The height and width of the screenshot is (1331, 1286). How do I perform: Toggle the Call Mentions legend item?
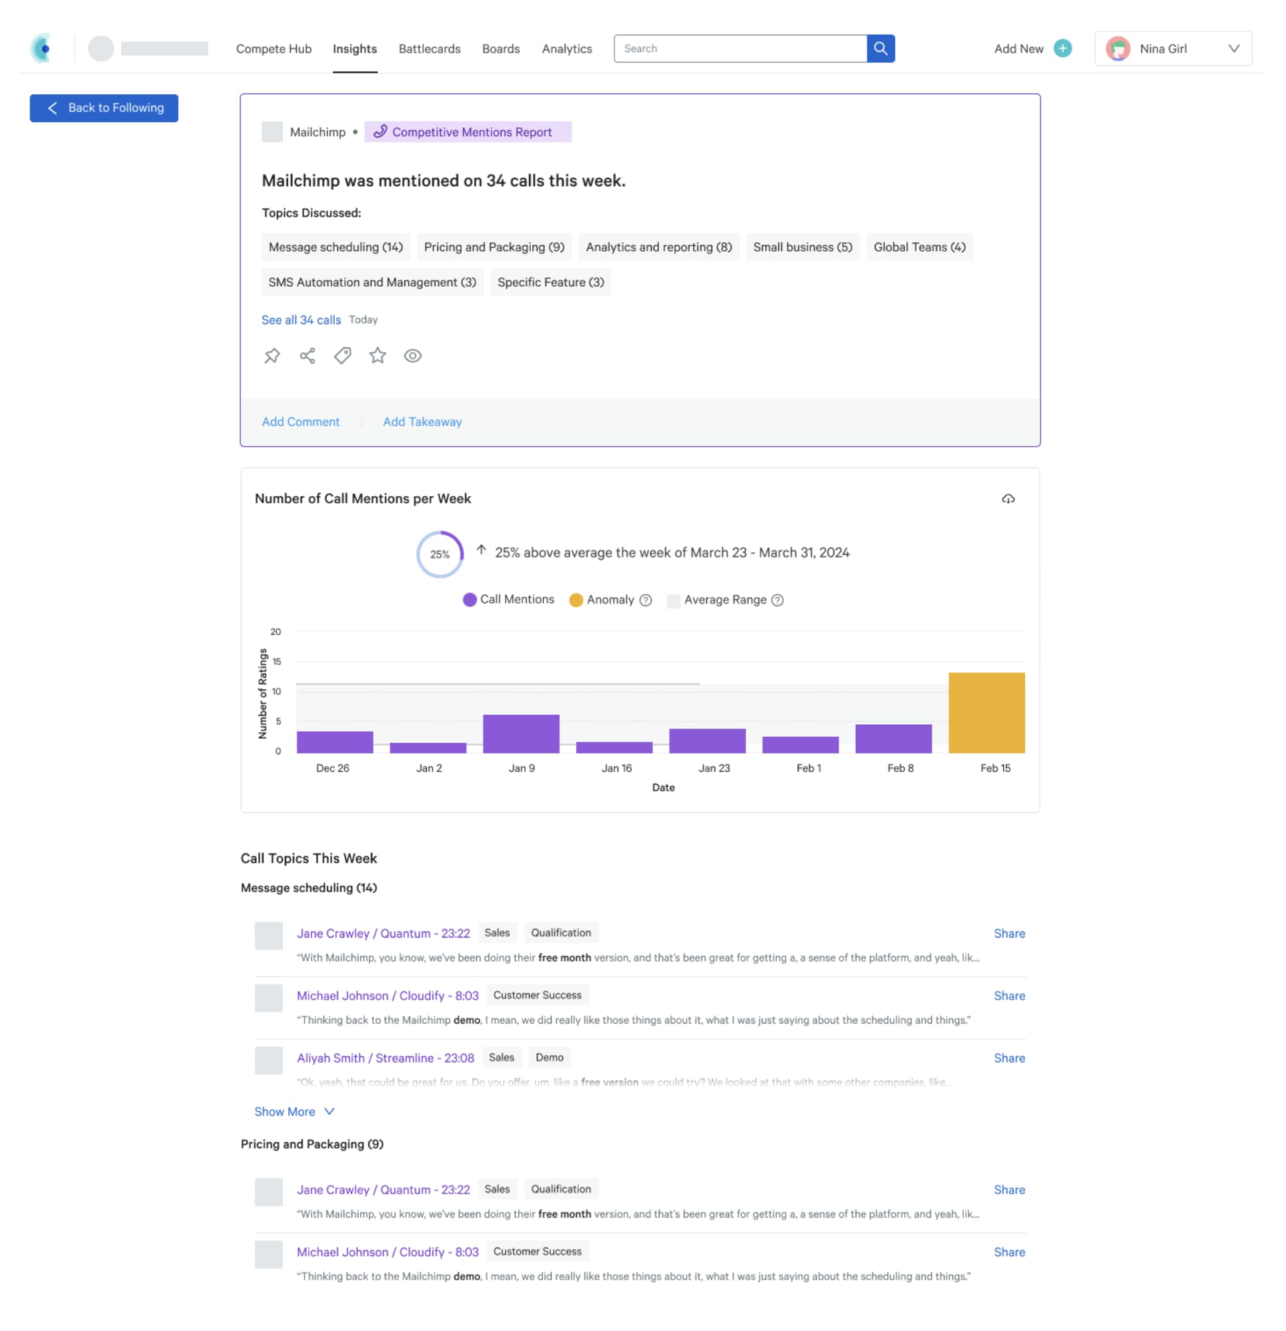pos(508,599)
